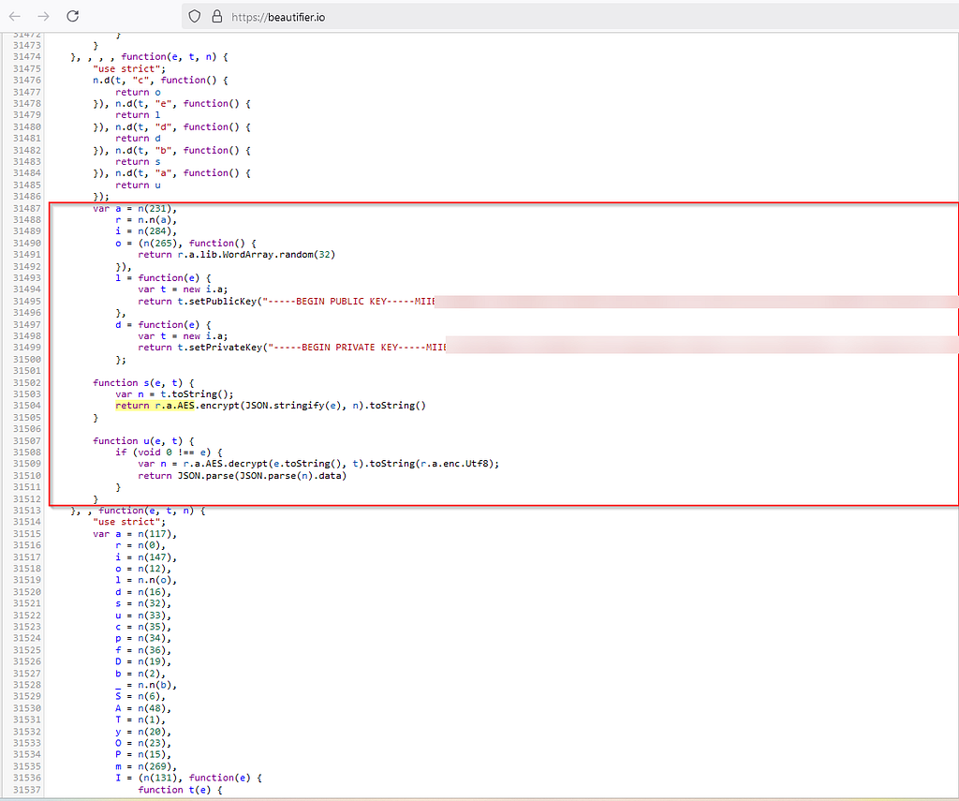This screenshot has height=801, width=959.
Task: Click 'return o' on line 31477
Action: coord(138,93)
